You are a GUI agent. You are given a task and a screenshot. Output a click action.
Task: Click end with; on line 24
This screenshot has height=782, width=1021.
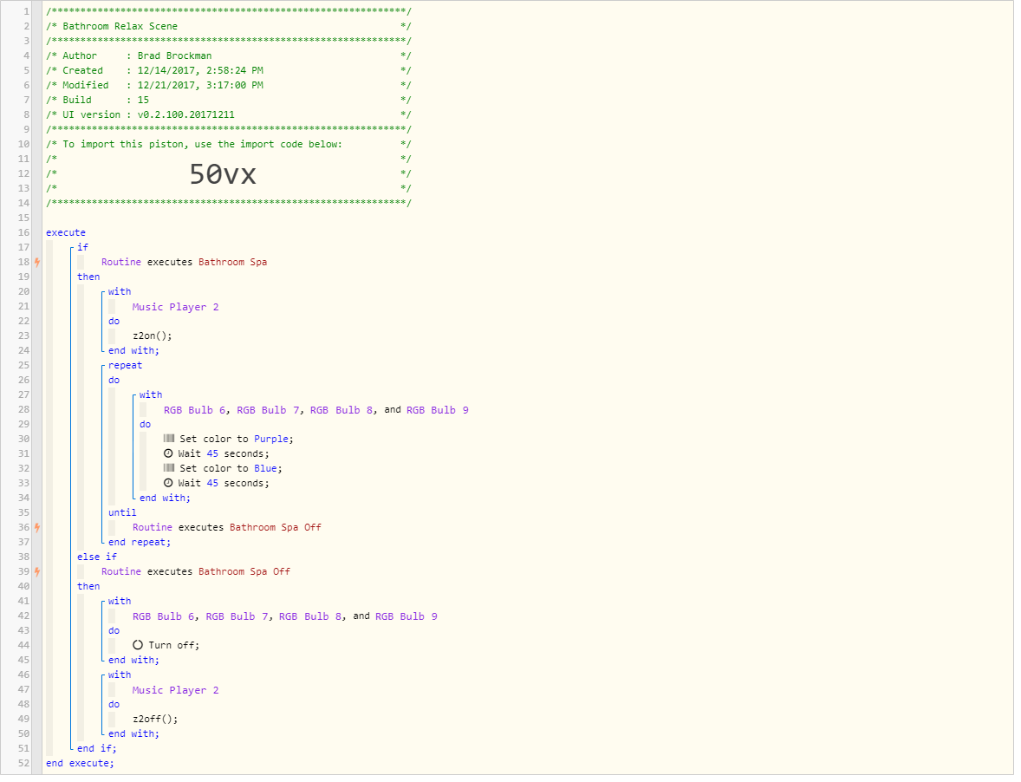133,350
